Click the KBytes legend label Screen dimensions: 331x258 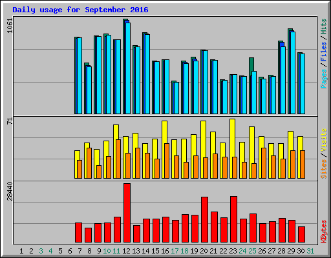(324, 232)
